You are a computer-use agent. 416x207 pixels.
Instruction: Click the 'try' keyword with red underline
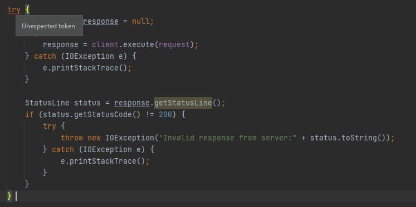pyautogui.click(x=14, y=10)
